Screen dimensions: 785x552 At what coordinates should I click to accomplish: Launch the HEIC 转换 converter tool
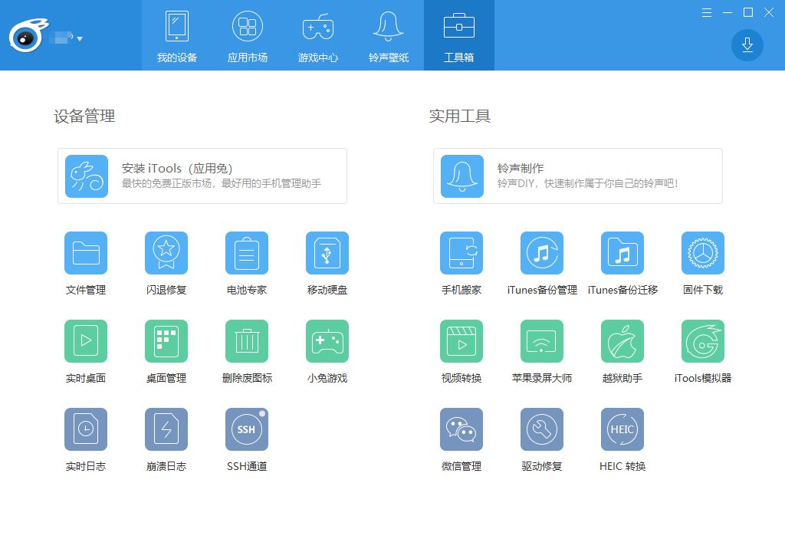[x=622, y=430]
